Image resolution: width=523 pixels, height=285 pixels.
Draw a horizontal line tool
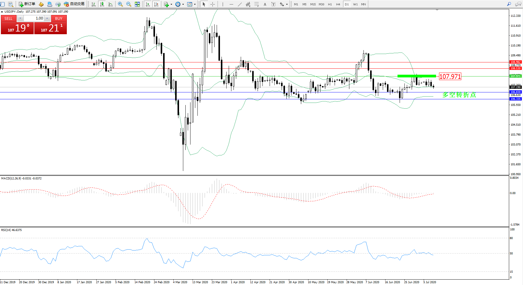231,4
